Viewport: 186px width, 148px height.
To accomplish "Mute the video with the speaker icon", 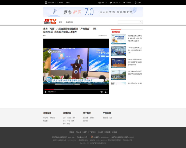I will point(101,92).
